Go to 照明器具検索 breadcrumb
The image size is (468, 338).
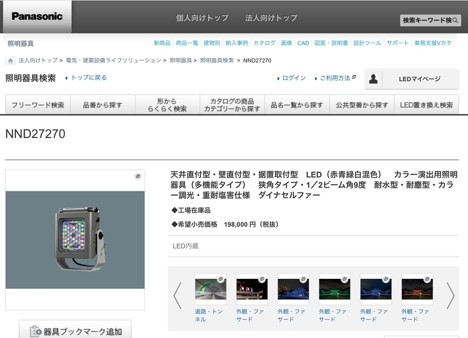click(x=216, y=60)
